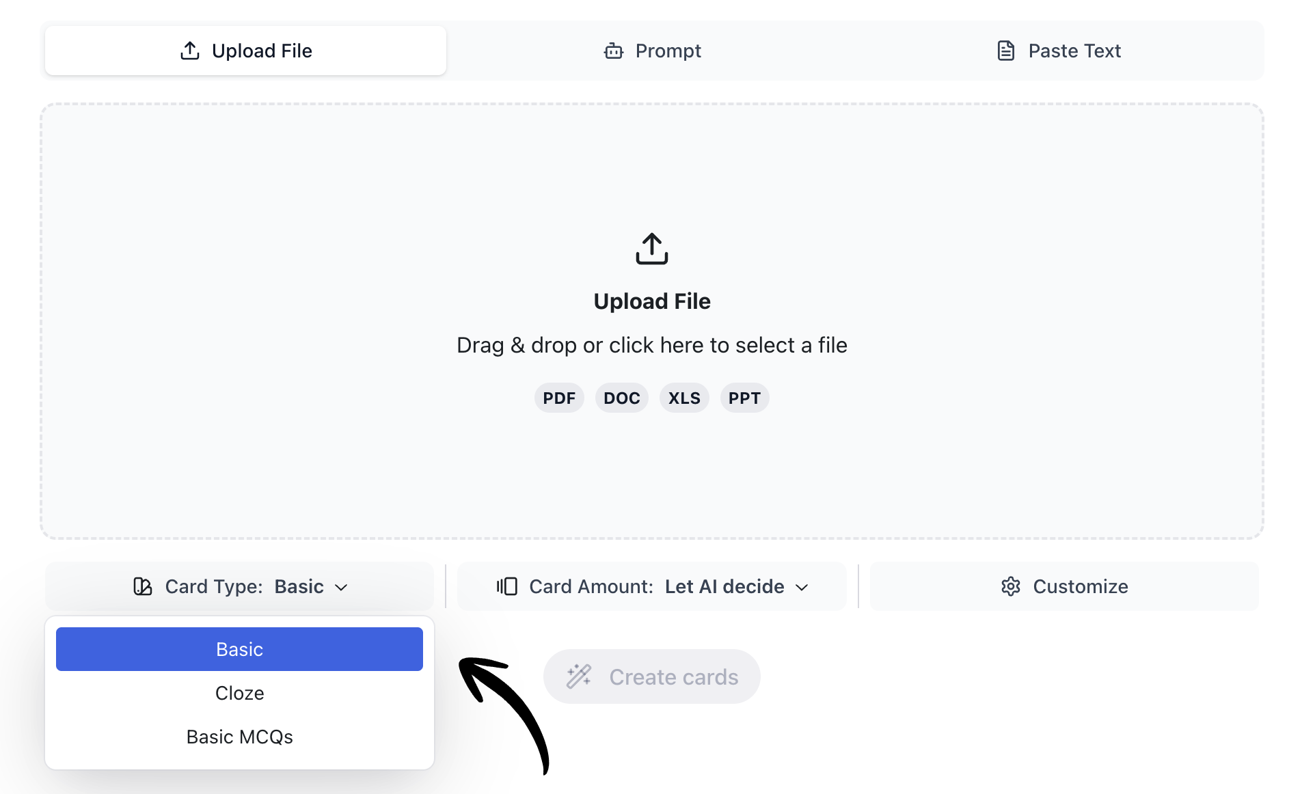This screenshot has width=1315, height=794.
Task: Click the document icon next to Paste Text
Action: click(1005, 50)
